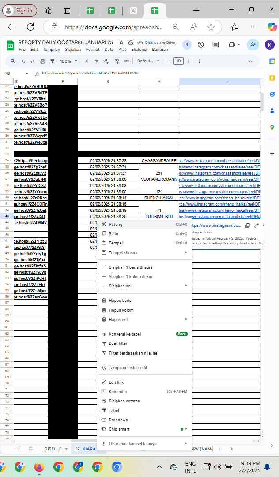Expand Hapus sel submenu
The height and width of the screenshot is (477, 279).
click(145, 320)
